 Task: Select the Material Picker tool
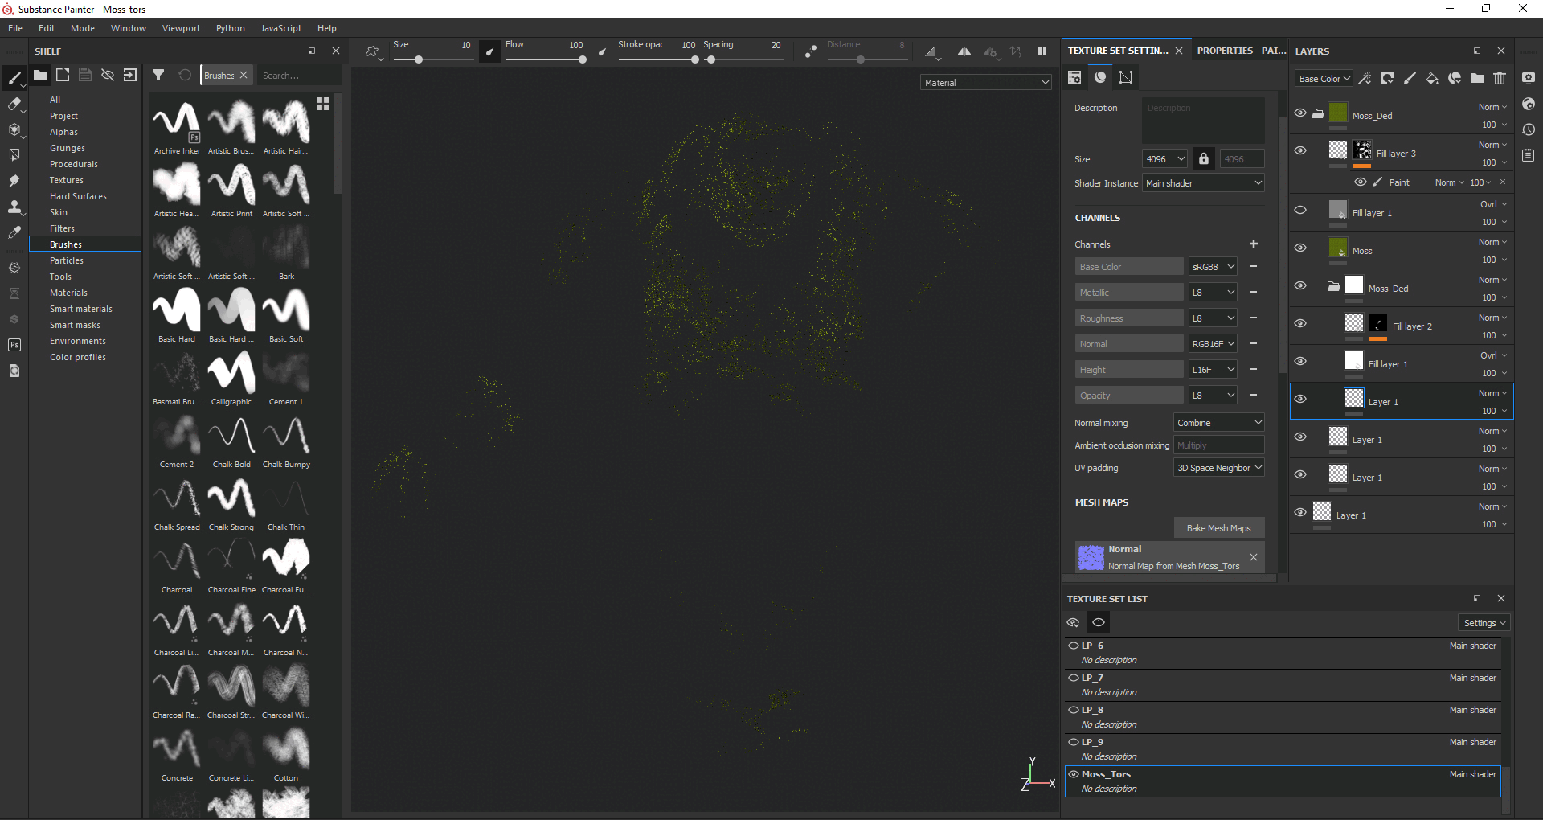14,233
